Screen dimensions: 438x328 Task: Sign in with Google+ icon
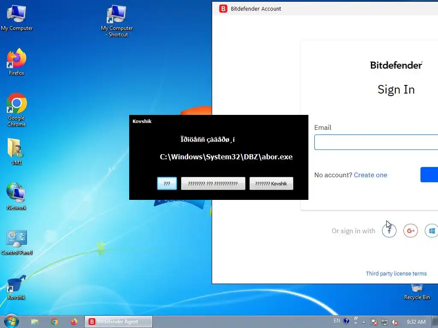coord(411,231)
